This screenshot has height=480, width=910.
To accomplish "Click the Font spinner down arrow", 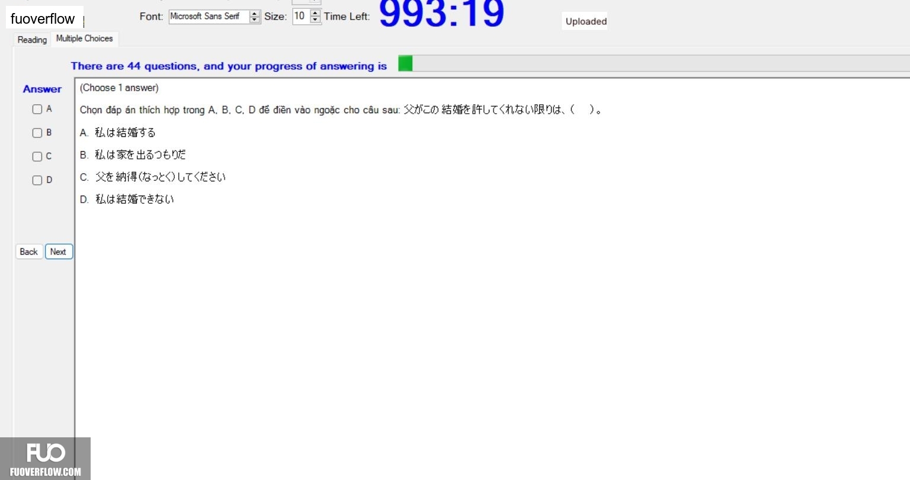I will [x=255, y=20].
